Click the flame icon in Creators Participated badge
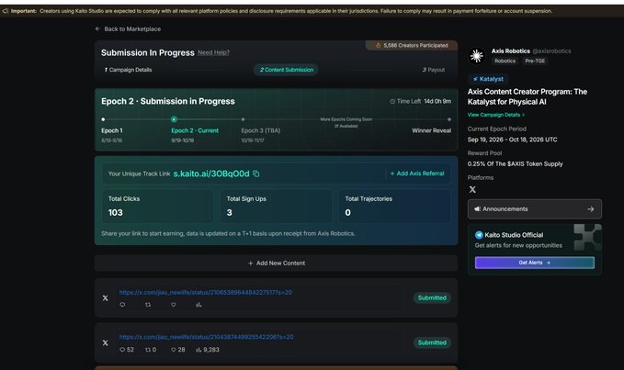Viewport: 624px width, 370px height. coord(378,45)
